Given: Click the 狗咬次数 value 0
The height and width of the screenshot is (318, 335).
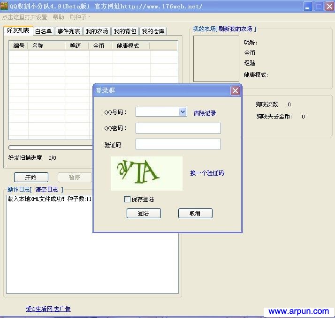Looking at the screenshot, I should pyautogui.click(x=289, y=104).
